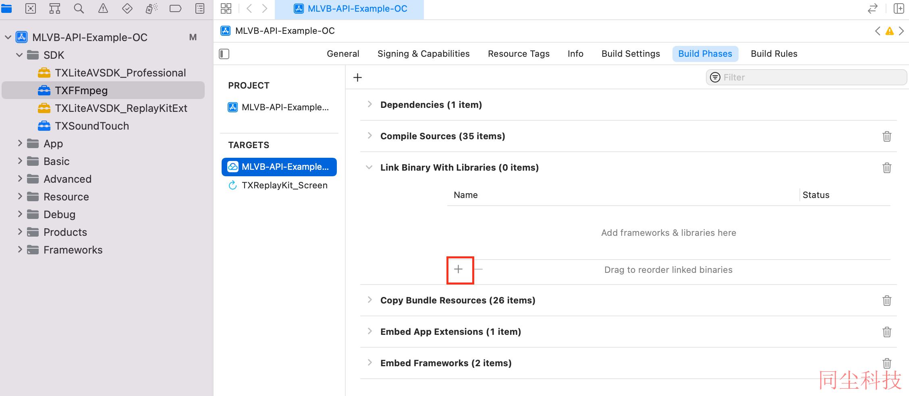Collapse the MLVB-API-Example-OC project root
The width and height of the screenshot is (909, 396).
[8, 37]
